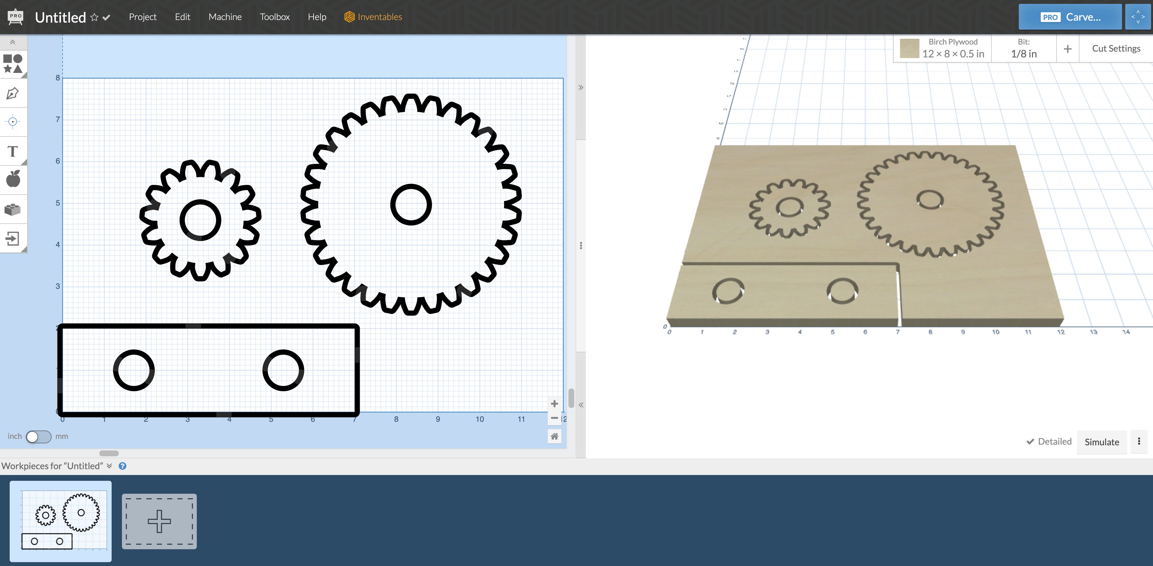Open the Machine menu
The height and width of the screenshot is (566, 1153).
225,17
